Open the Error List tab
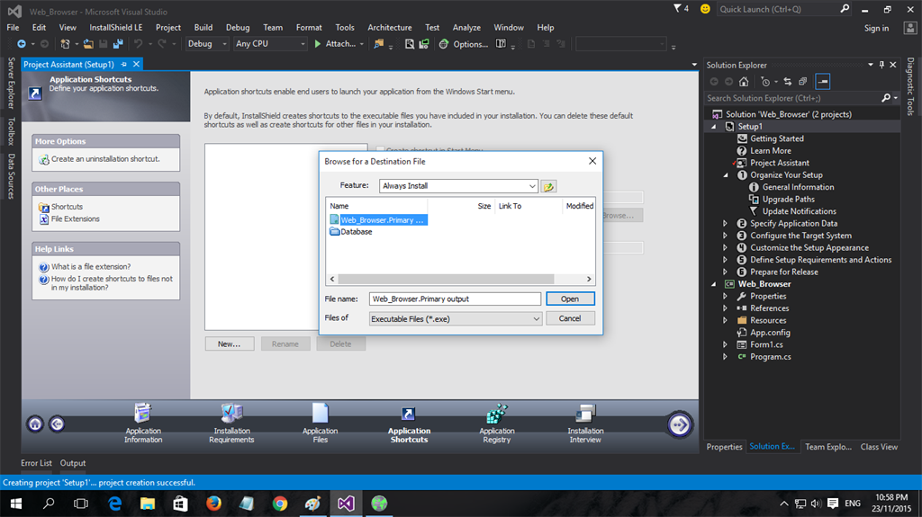922x517 pixels. pyautogui.click(x=36, y=463)
